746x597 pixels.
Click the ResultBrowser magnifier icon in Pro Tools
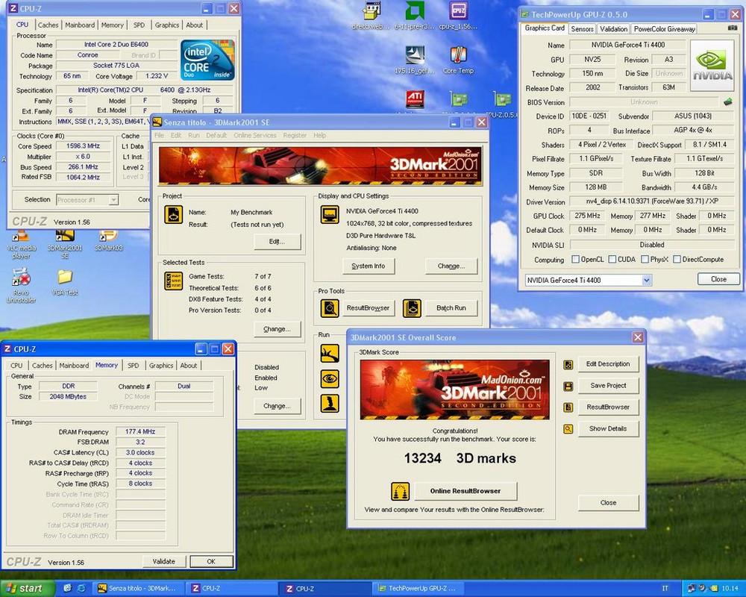tap(329, 308)
